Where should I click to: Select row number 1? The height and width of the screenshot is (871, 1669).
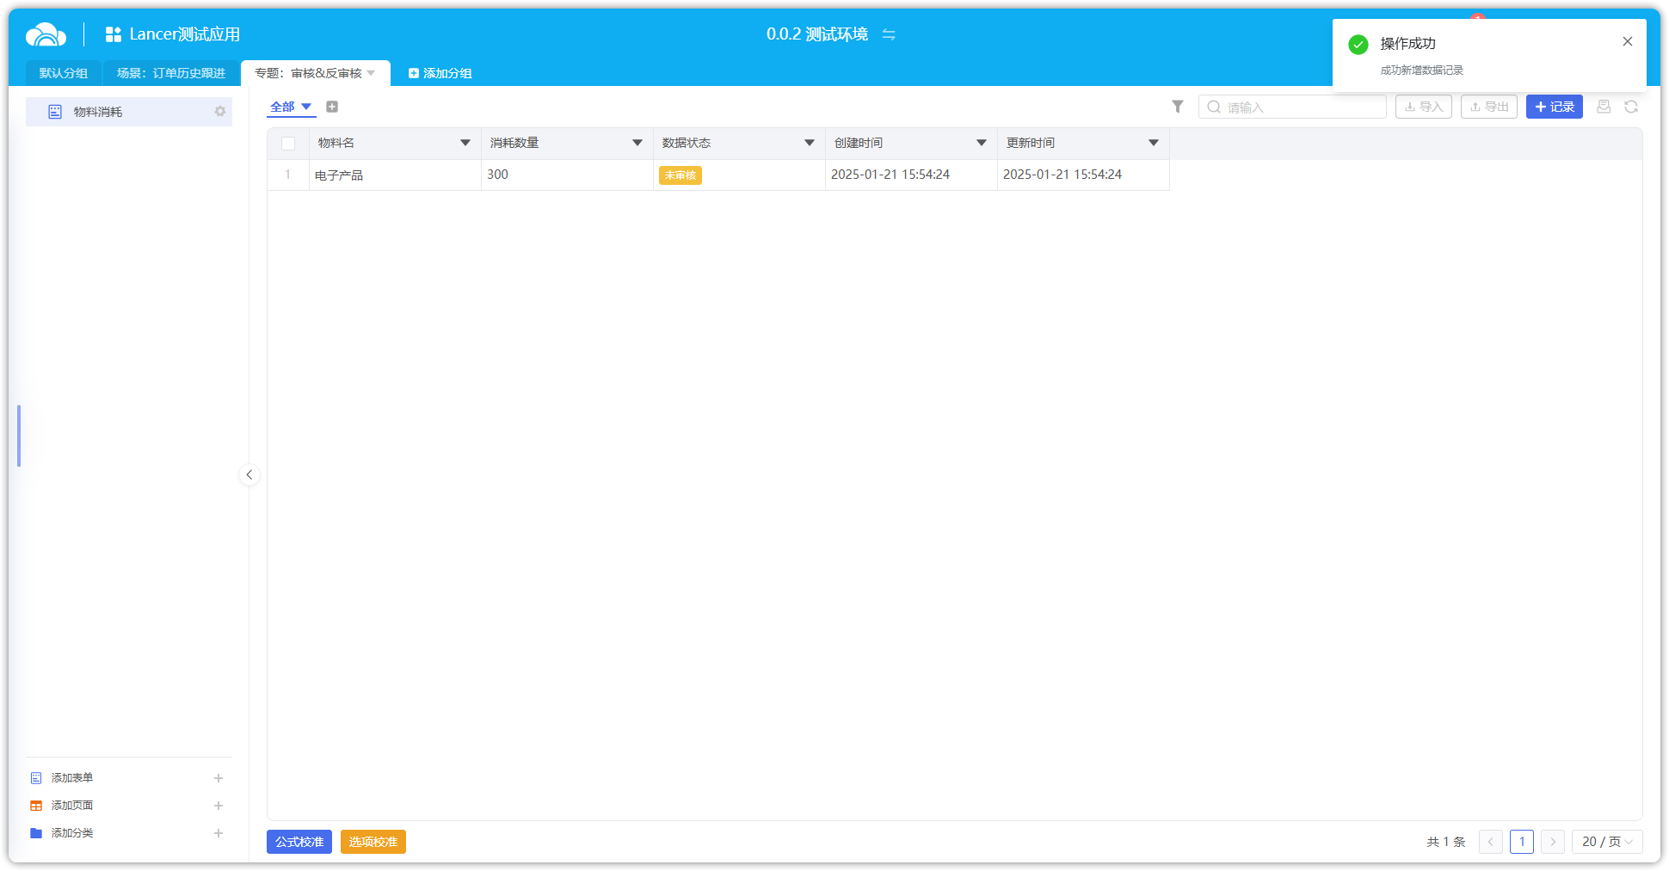click(288, 175)
